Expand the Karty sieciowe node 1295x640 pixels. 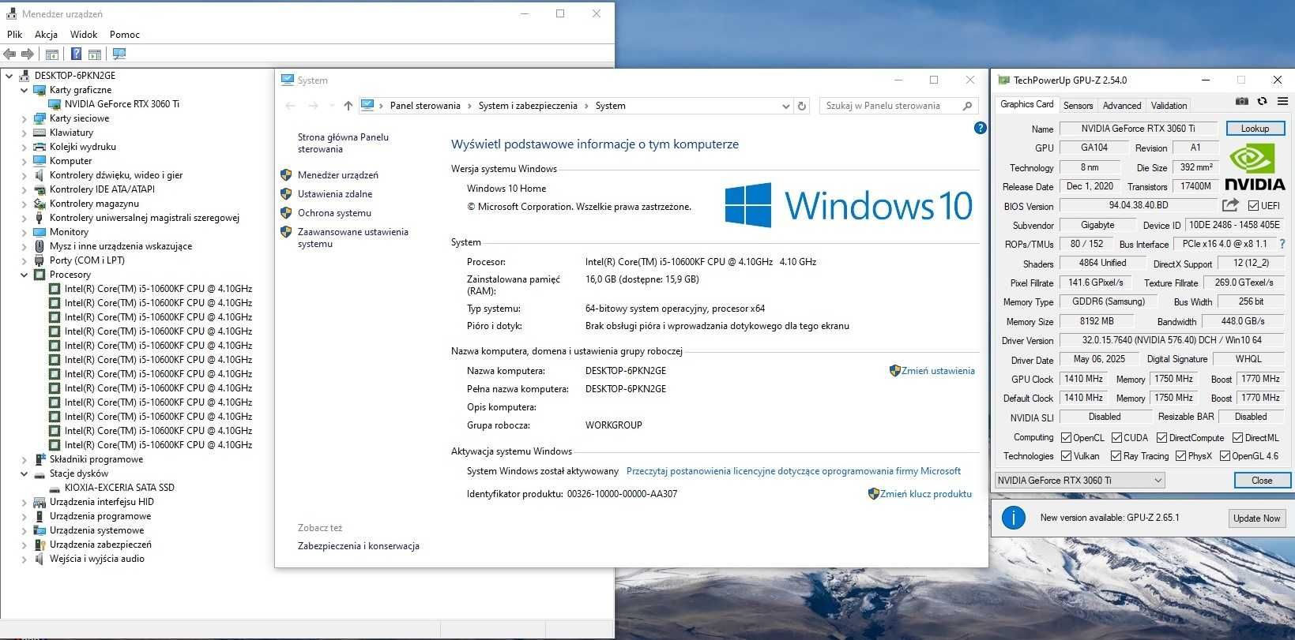[x=24, y=118]
